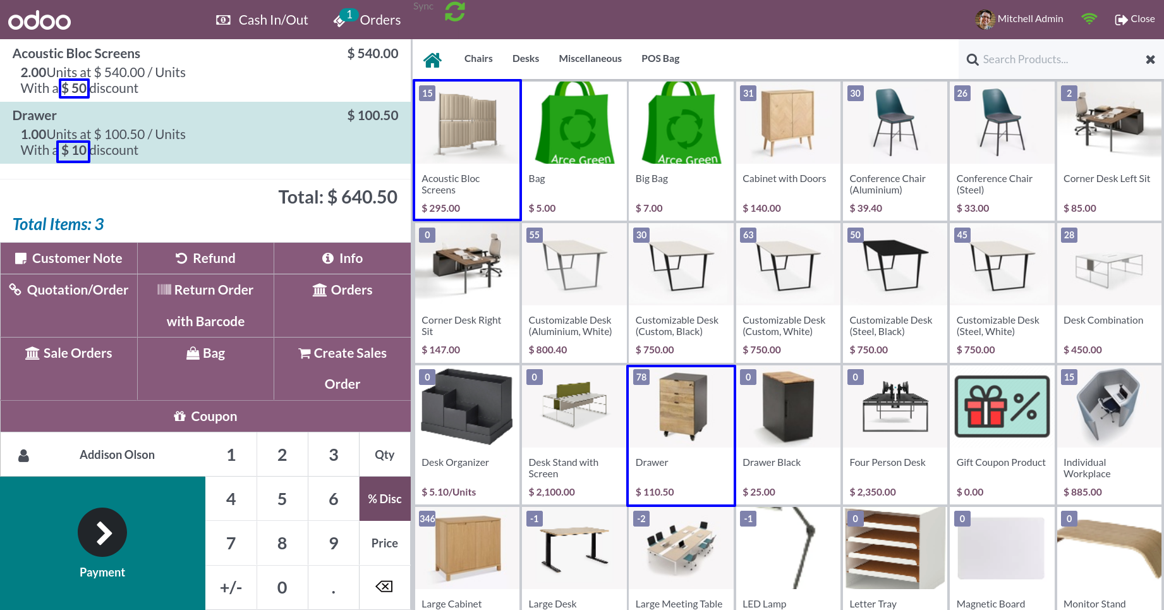
Task: Select the Acoustic Bloc Screens order line
Action: click(x=205, y=71)
